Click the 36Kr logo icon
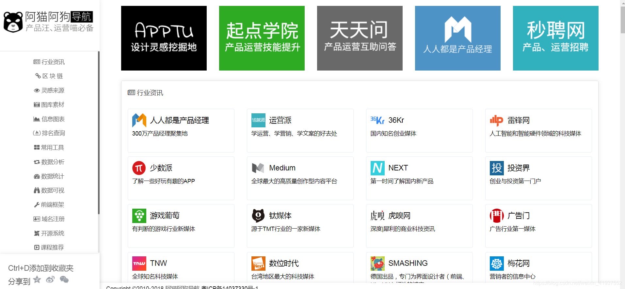 pos(377,120)
